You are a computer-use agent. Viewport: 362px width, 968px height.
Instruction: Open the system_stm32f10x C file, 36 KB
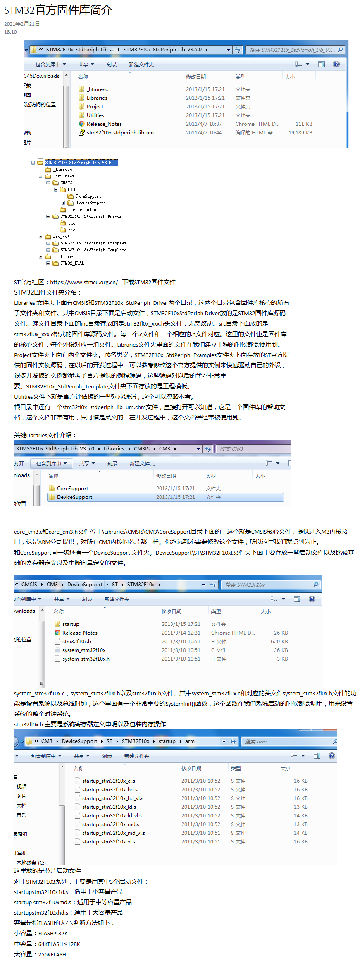pyautogui.click(x=84, y=650)
